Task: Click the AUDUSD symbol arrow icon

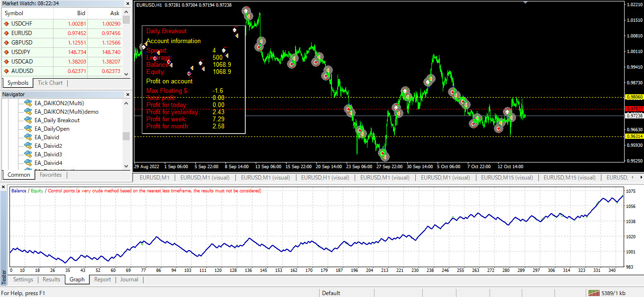Action: (x=7, y=71)
